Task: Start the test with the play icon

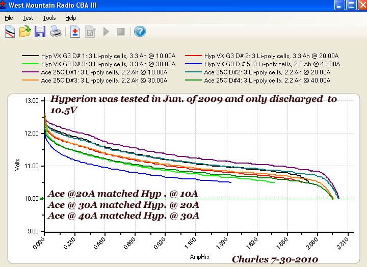Action: point(106,32)
